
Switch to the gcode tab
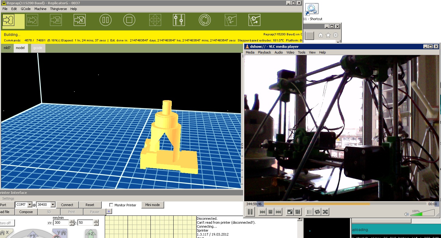[38, 48]
